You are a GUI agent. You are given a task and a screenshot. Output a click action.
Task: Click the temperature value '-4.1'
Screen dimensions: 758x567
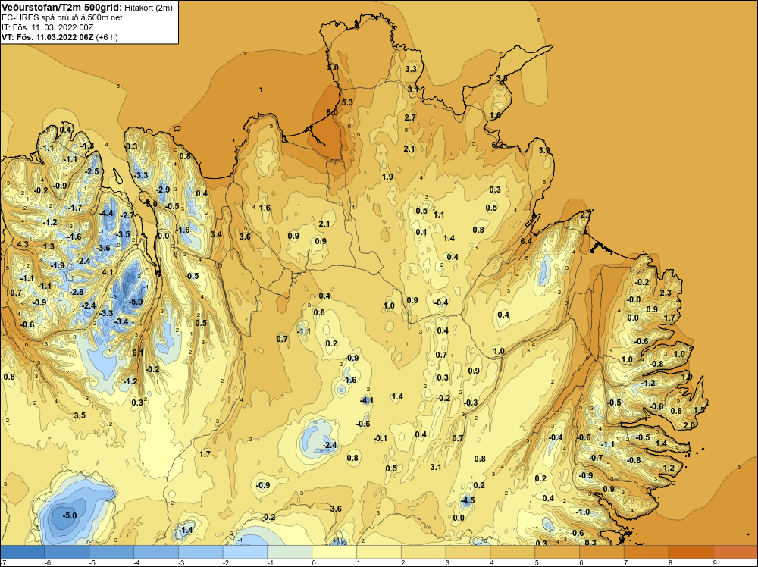(x=366, y=400)
